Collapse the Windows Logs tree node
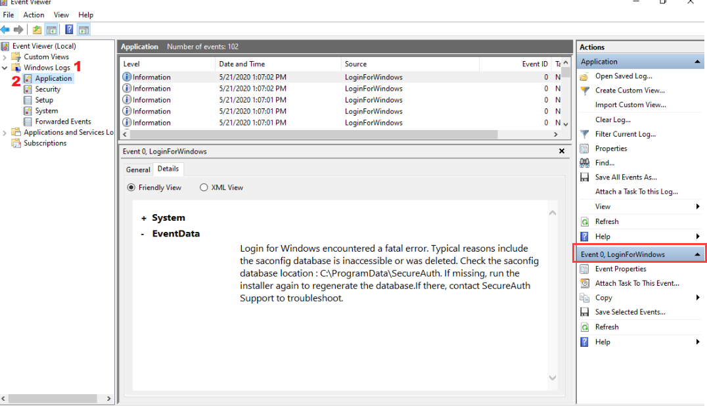The image size is (707, 406). [x=5, y=68]
